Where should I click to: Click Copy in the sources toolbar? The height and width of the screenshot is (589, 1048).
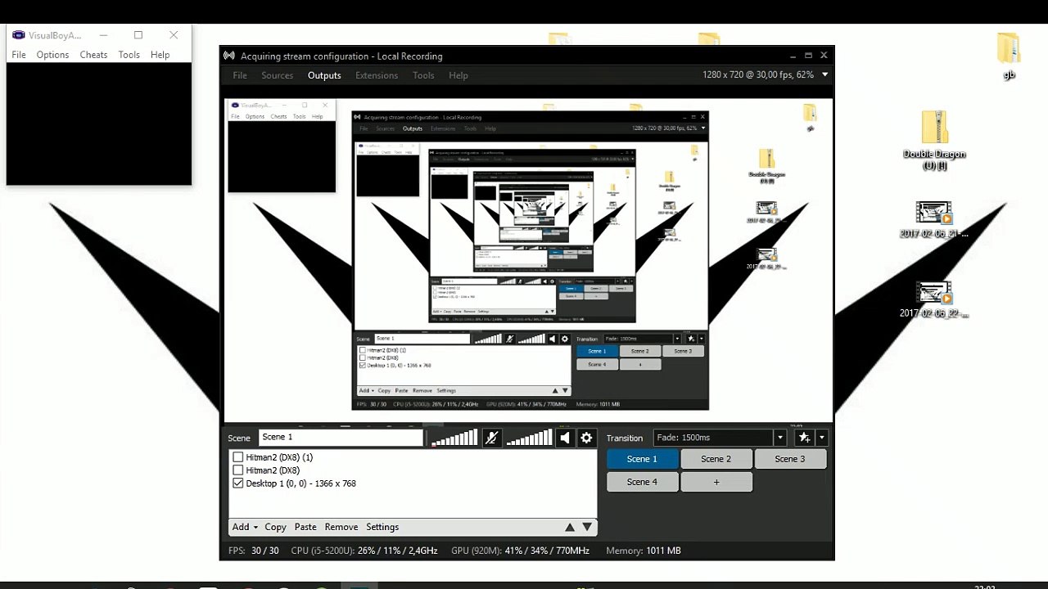click(x=275, y=527)
